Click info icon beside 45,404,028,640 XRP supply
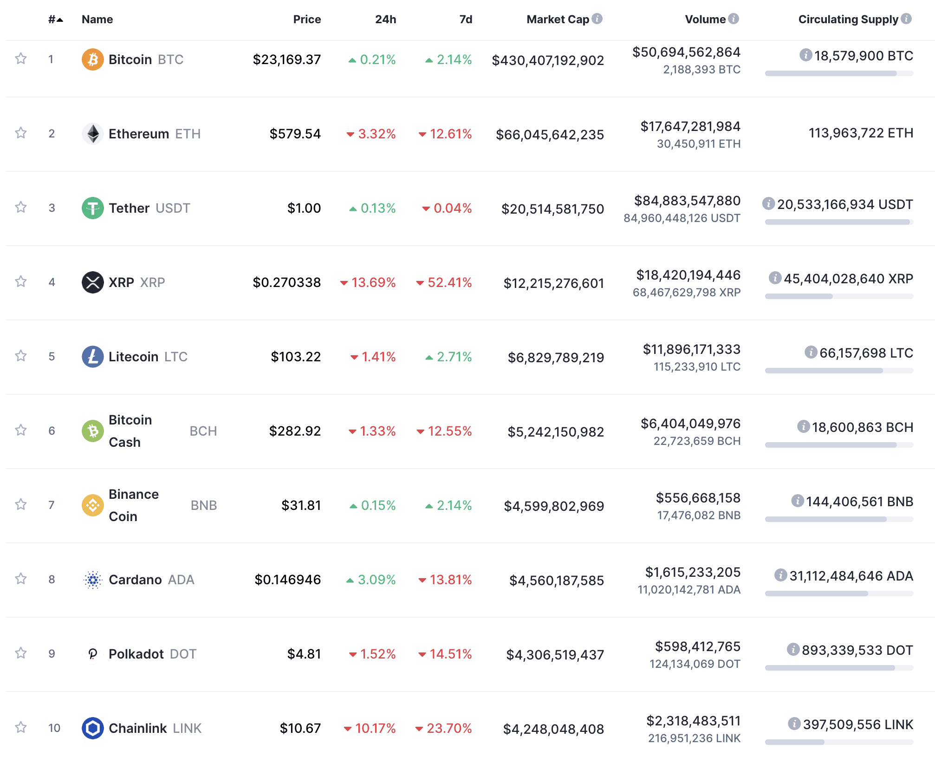Image resolution: width=935 pixels, height=757 pixels. (x=775, y=278)
